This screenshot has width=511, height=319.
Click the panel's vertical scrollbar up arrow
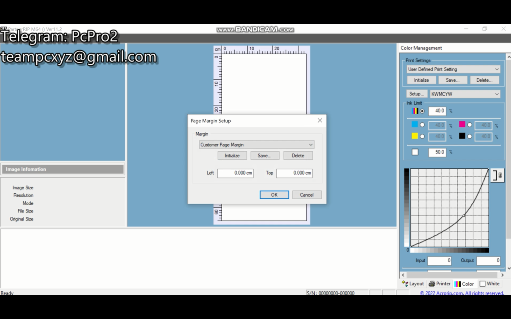509,57
